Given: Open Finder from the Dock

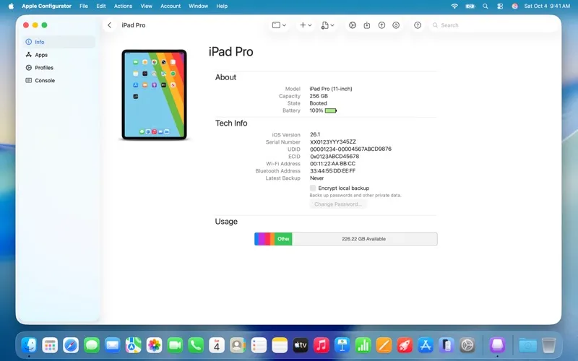Looking at the screenshot, I should pyautogui.click(x=29, y=345).
